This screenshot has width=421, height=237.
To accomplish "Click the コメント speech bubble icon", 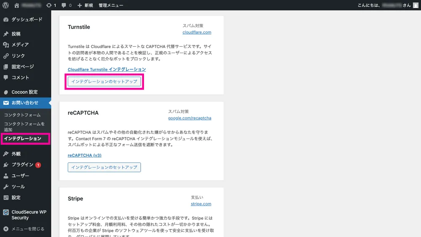I will pos(6,77).
